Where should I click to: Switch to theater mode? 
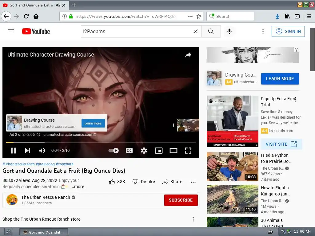173,151
